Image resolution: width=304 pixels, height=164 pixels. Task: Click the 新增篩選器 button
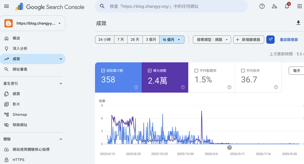pos(248,39)
